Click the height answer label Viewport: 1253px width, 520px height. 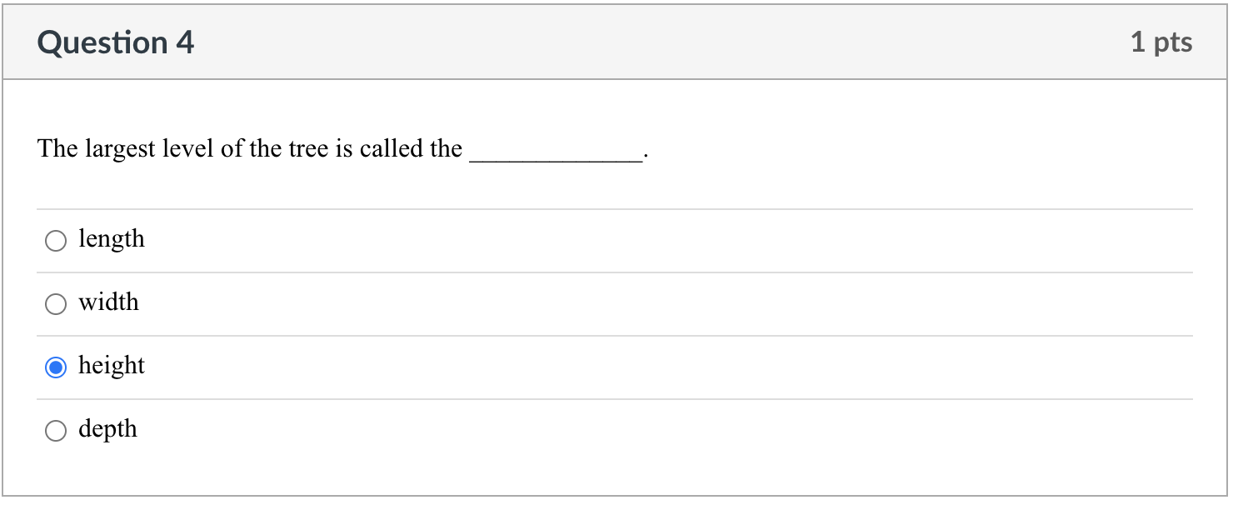(x=112, y=367)
